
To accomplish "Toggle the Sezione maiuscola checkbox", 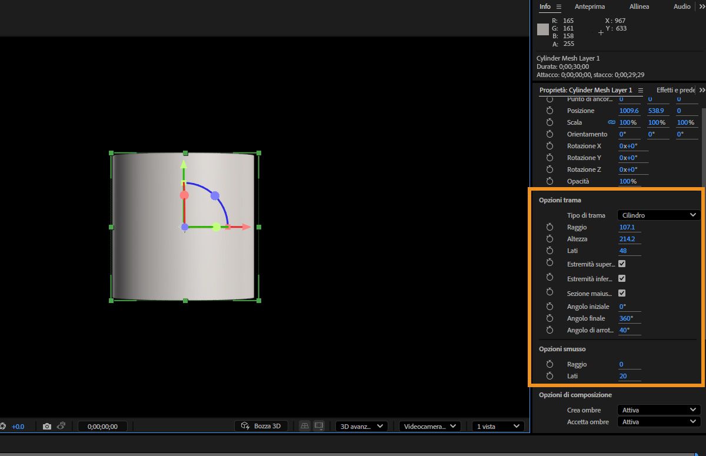I will pos(622,293).
